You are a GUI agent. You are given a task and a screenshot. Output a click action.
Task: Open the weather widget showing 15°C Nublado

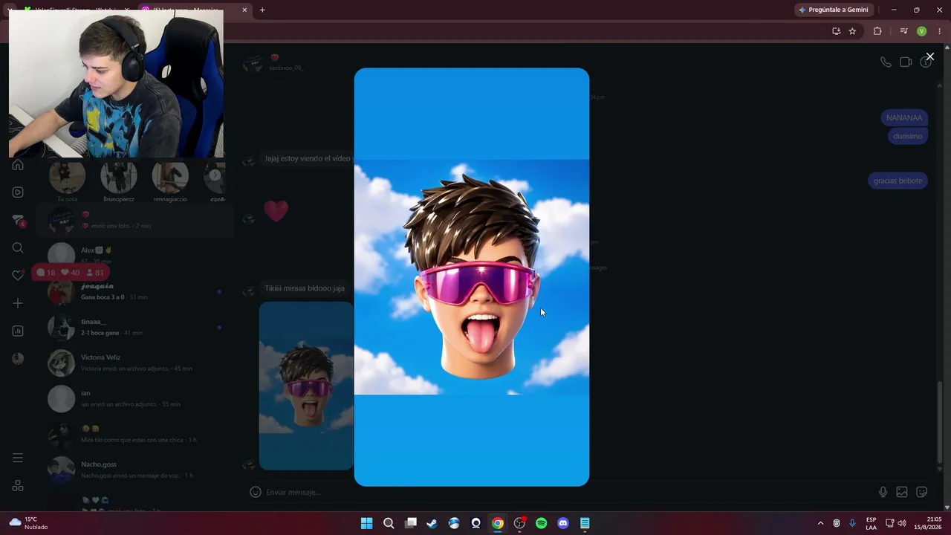[28, 523]
